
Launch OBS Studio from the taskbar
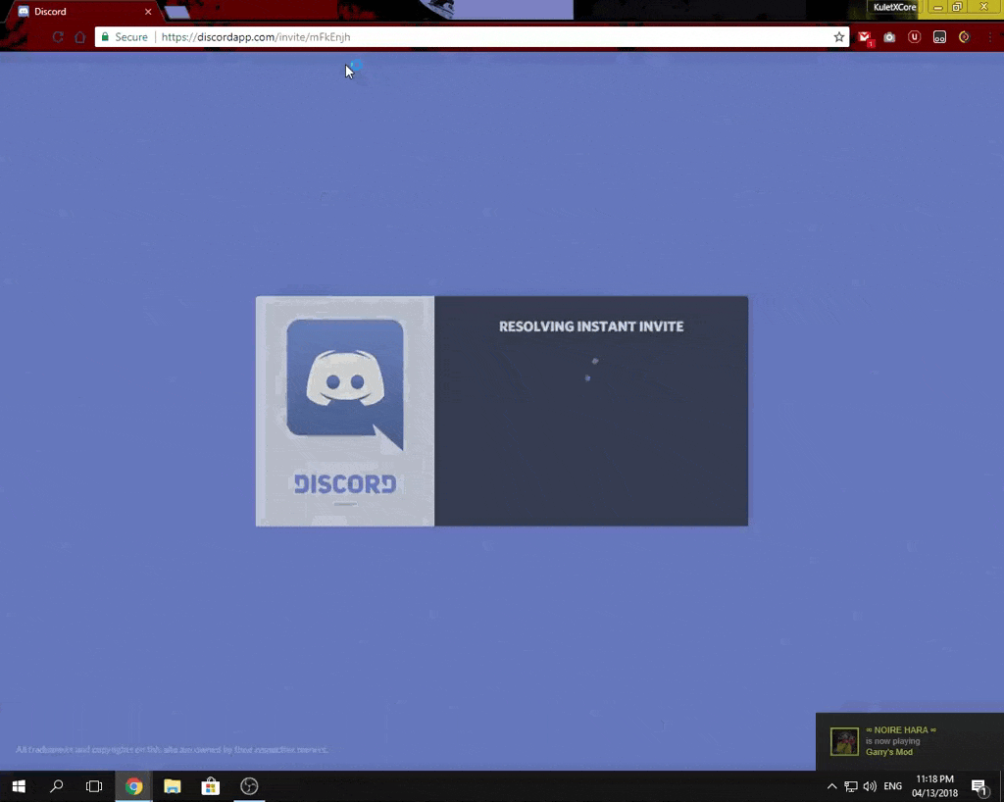[249, 786]
